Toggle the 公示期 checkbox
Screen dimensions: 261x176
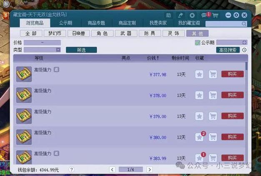pos(198,42)
